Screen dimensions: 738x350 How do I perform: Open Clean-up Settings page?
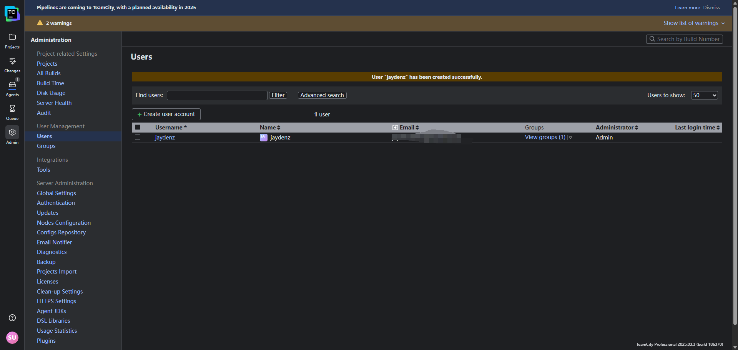pos(60,292)
